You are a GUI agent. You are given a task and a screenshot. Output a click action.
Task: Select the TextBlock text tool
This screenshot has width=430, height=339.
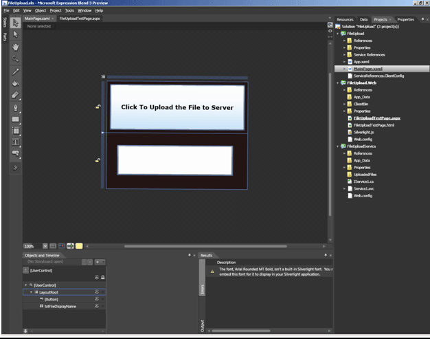point(16,142)
